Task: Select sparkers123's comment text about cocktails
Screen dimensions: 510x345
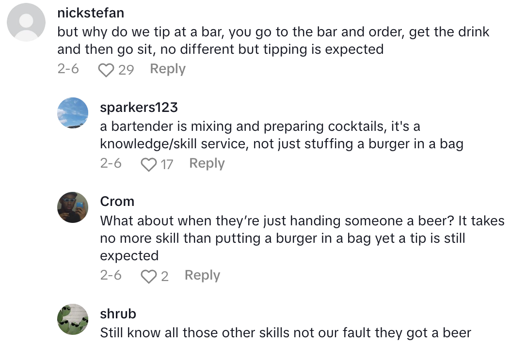Action: 281,135
